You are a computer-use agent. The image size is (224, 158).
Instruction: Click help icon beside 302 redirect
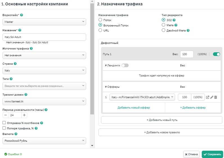174,20
